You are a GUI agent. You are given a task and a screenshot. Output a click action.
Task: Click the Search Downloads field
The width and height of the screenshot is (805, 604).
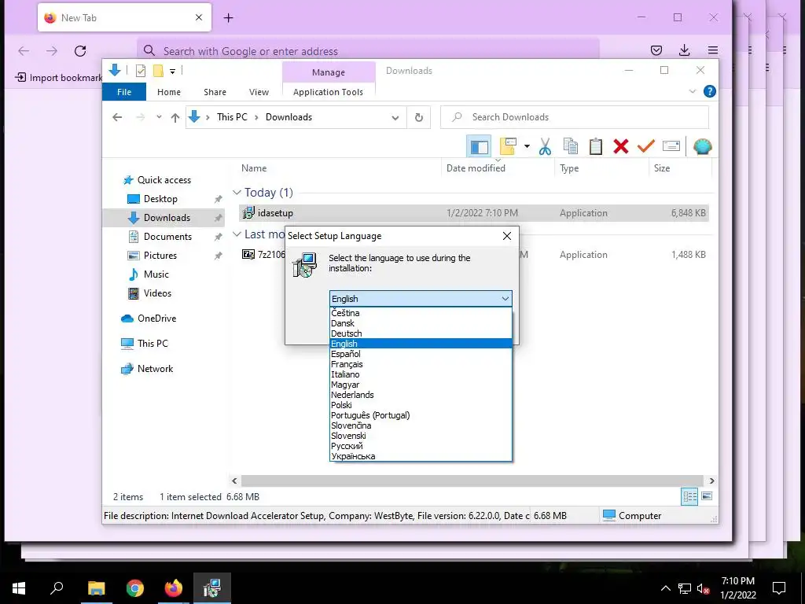(x=575, y=117)
